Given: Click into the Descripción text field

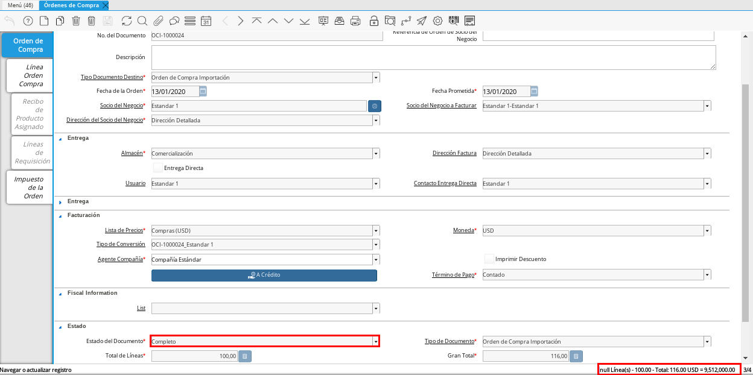Looking at the screenshot, I should (x=433, y=57).
